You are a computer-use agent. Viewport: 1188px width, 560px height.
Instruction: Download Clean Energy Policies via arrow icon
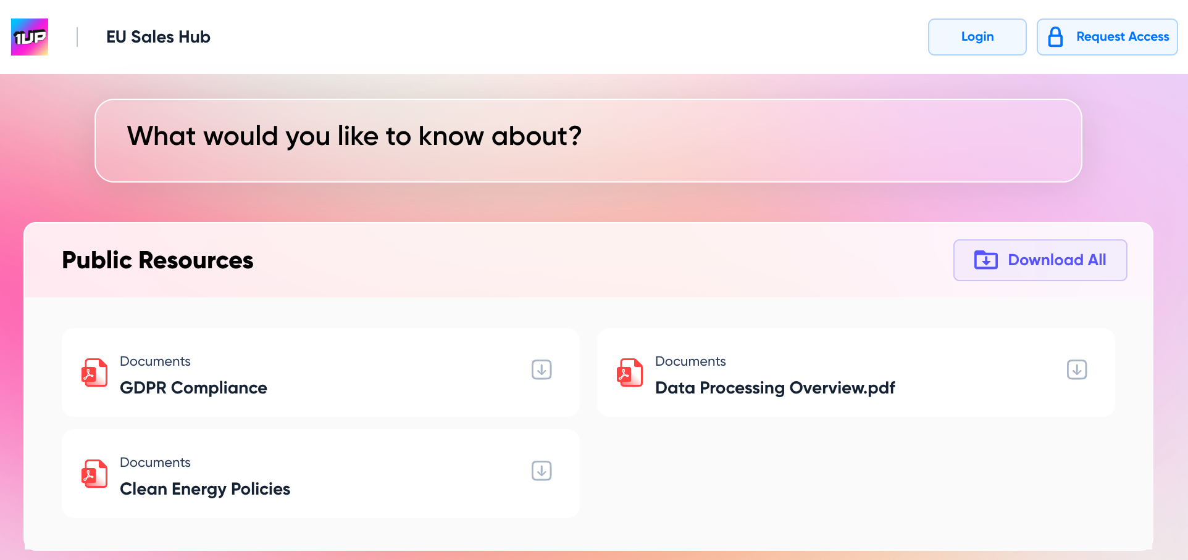542,471
